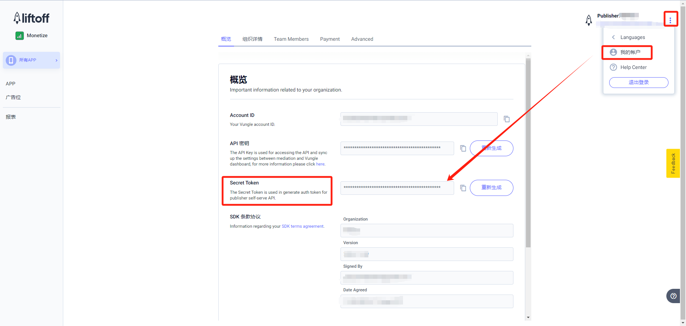This screenshot has width=686, height=326.
Task: Regenerate the Secret Token
Action: [x=491, y=188]
